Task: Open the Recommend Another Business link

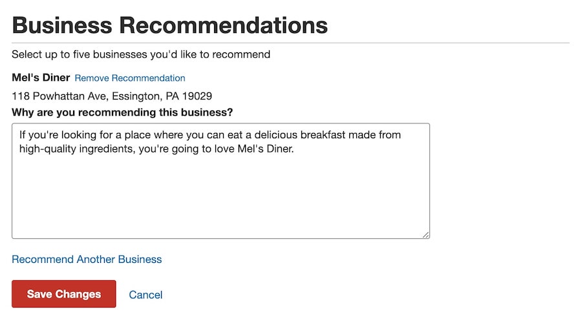Action: 87,259
